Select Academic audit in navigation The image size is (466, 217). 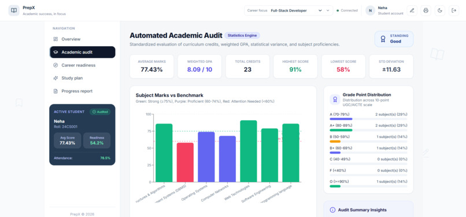tap(82, 53)
